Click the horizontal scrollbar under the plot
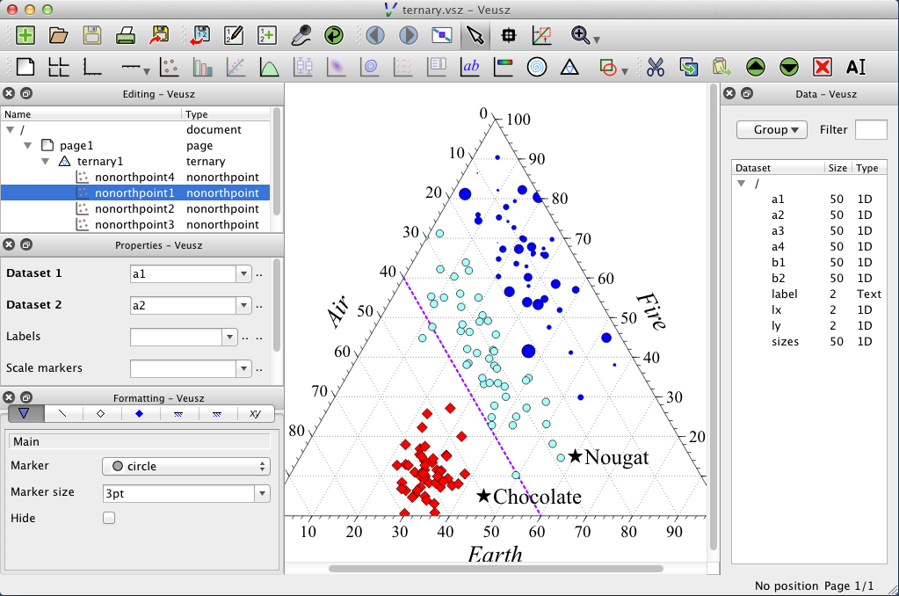 (x=496, y=569)
